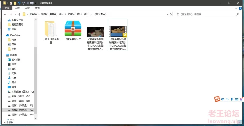Open 附件 under OneDrive

pyautogui.click(x=12, y=40)
